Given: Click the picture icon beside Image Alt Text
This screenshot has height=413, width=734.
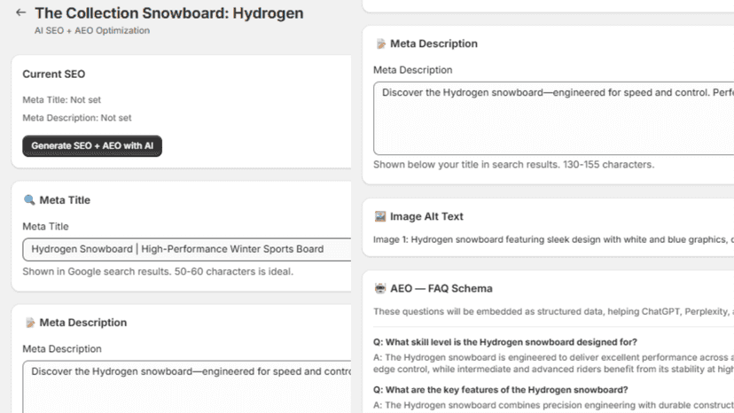Looking at the screenshot, I should tap(380, 216).
